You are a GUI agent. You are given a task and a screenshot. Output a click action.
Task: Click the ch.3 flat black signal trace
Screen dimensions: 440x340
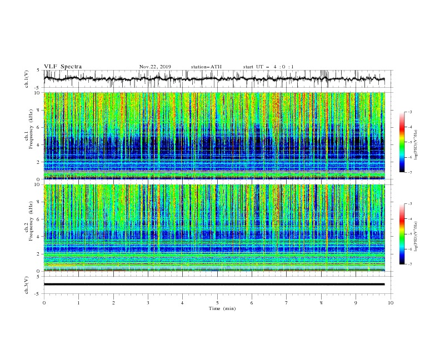pos(214,284)
